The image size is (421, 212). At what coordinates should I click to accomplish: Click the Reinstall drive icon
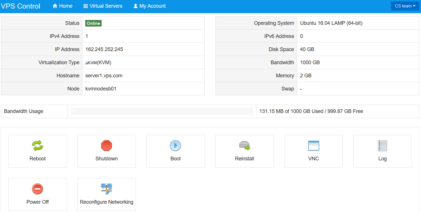click(x=244, y=146)
